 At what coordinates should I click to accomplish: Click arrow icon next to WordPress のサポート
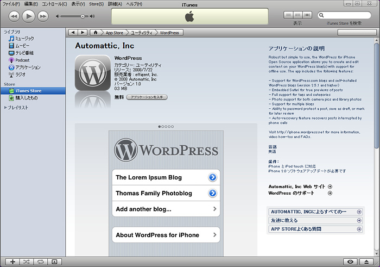(330, 193)
